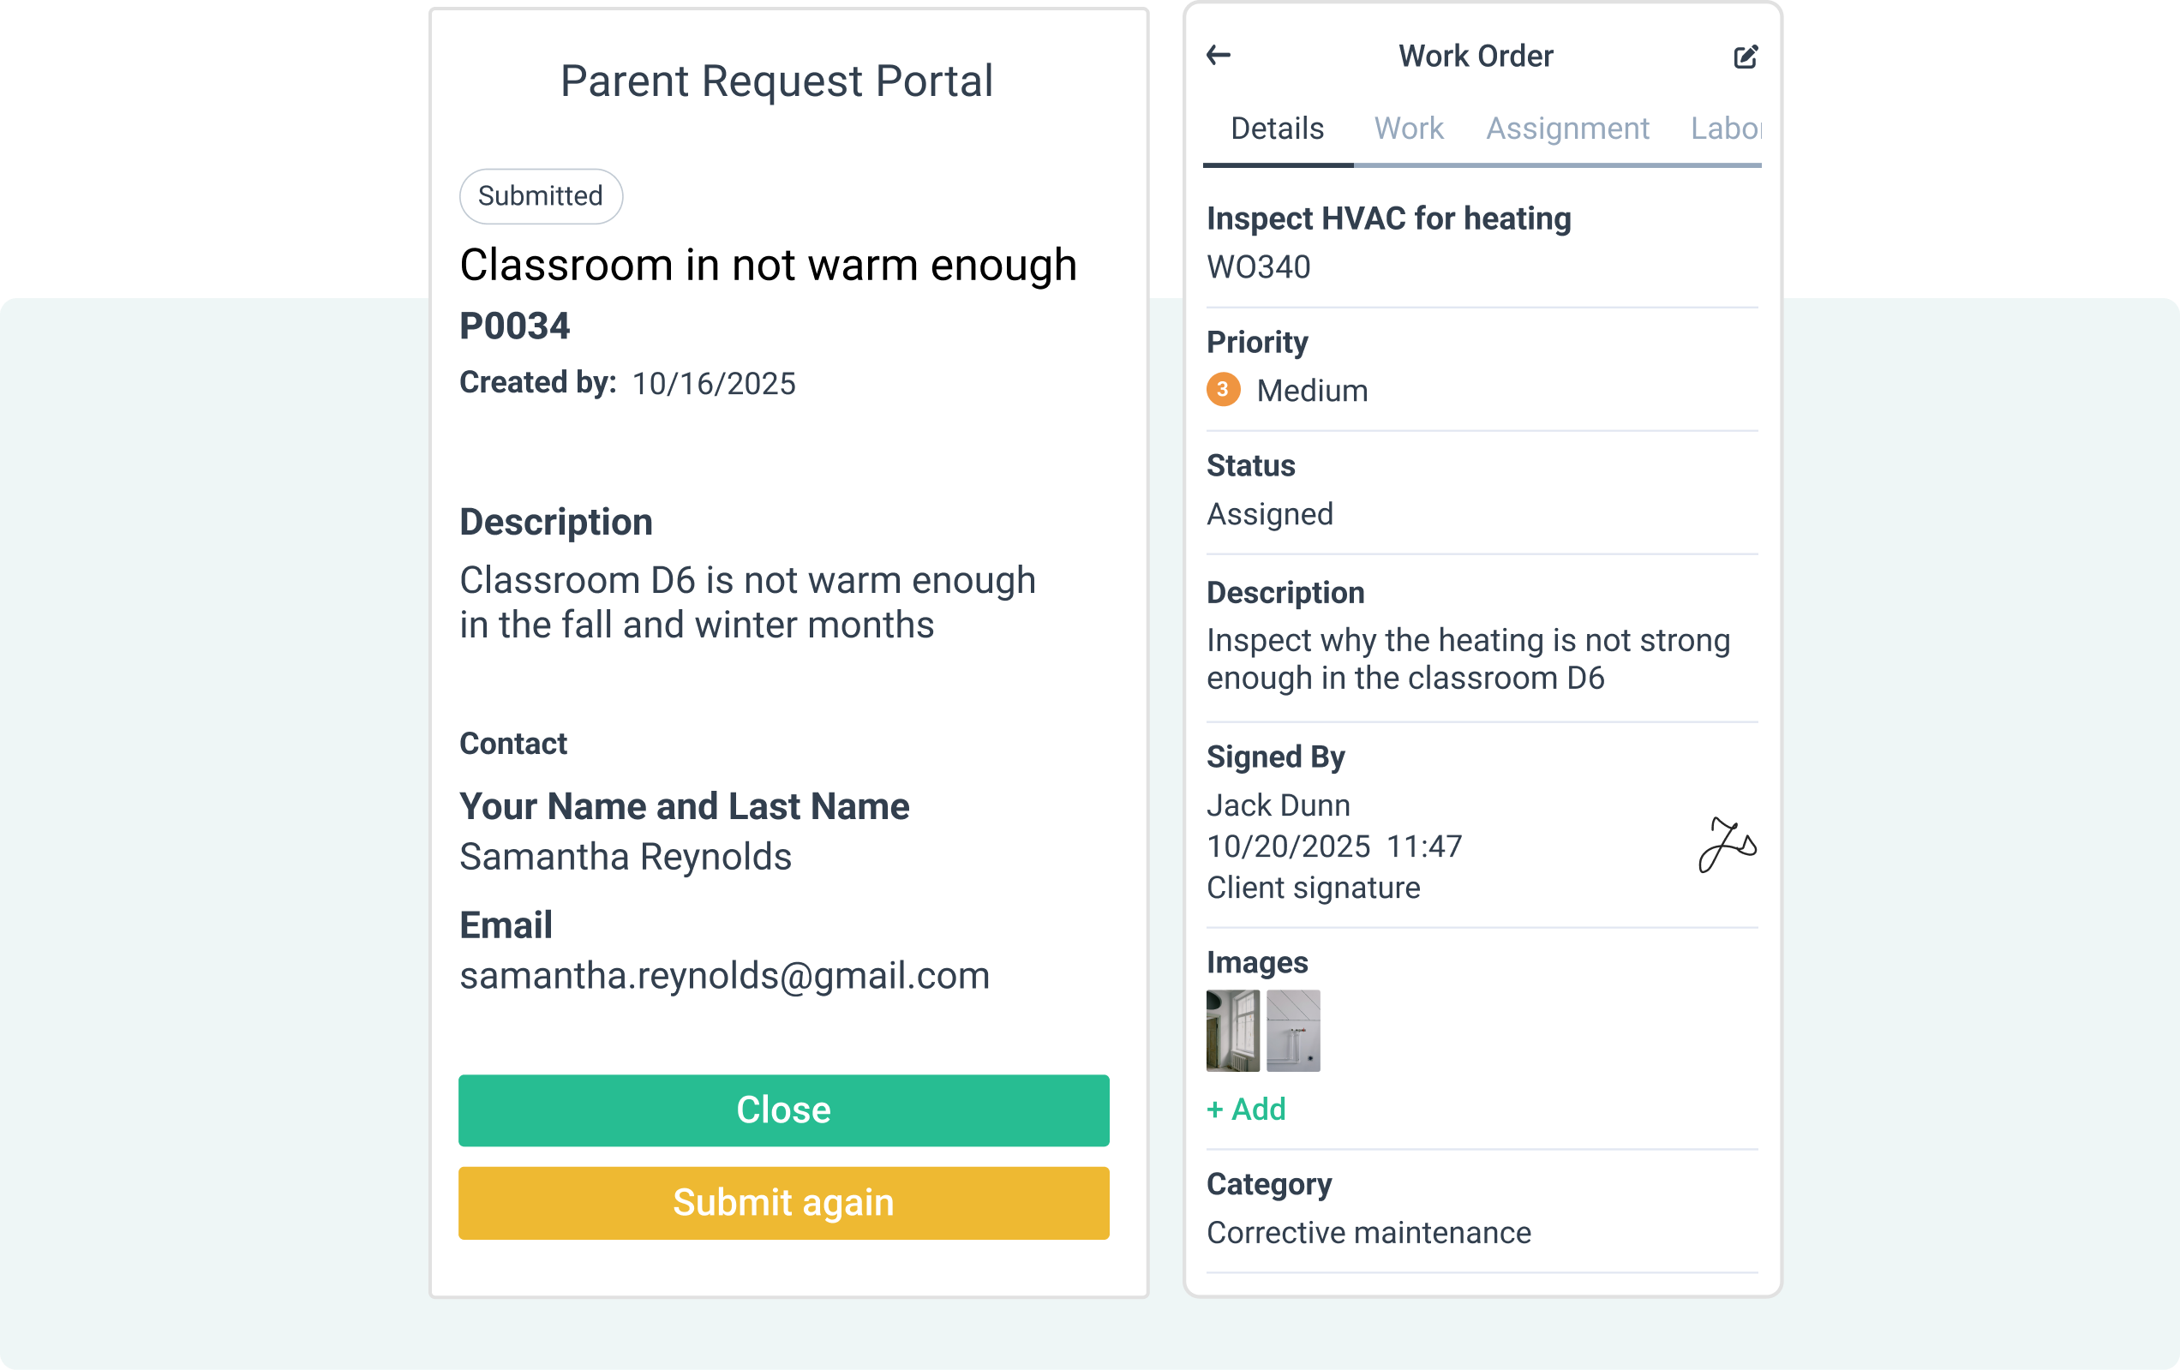
Task: Click the yellow Submit again button
Action: pyautogui.click(x=783, y=1203)
